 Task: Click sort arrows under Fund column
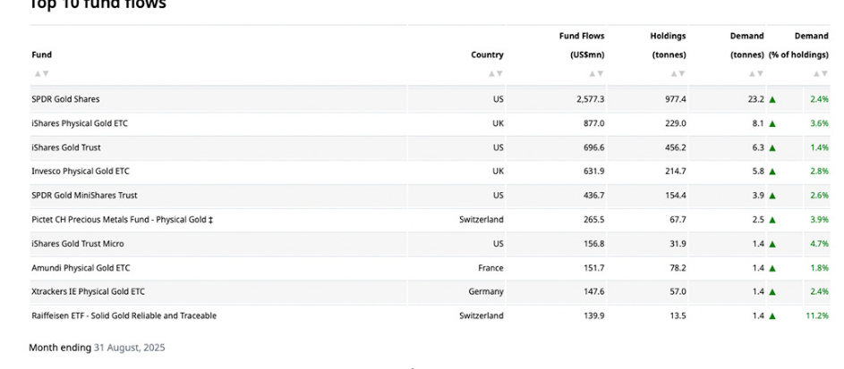tap(40, 73)
